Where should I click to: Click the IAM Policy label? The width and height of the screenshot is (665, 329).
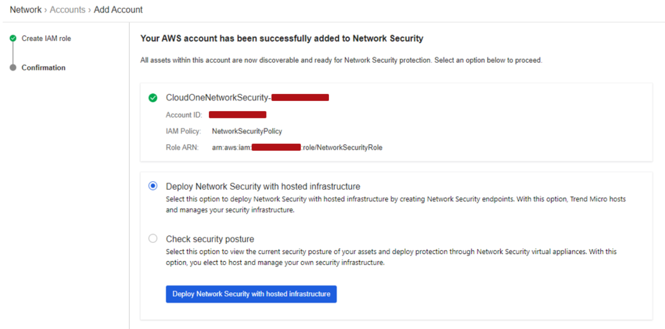tap(183, 131)
